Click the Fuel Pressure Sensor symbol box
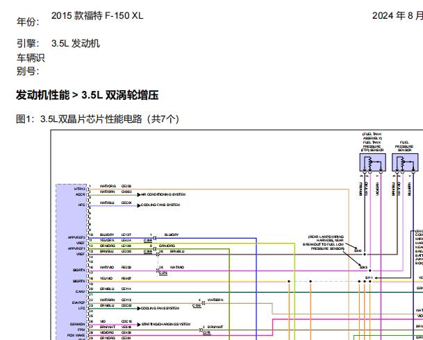 coord(405,162)
